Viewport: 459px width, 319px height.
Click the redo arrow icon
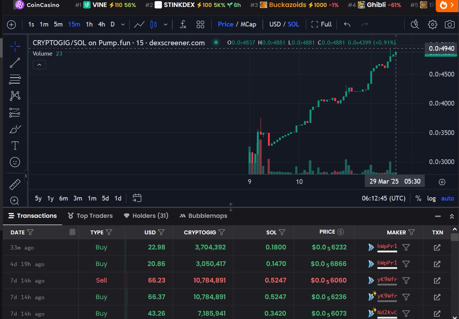click(x=365, y=24)
